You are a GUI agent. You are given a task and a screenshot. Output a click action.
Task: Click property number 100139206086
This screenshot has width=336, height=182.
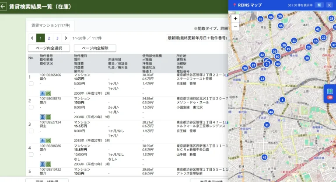coord(50,146)
